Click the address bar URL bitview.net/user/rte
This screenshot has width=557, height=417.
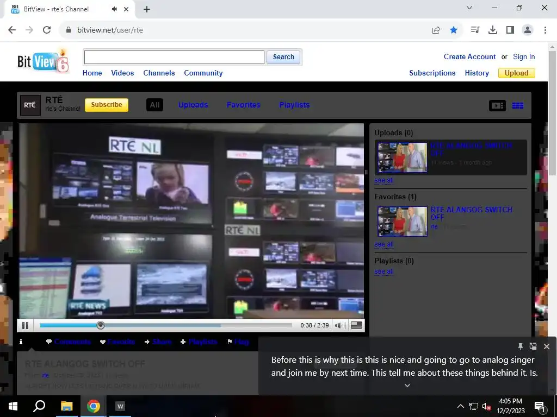click(110, 30)
